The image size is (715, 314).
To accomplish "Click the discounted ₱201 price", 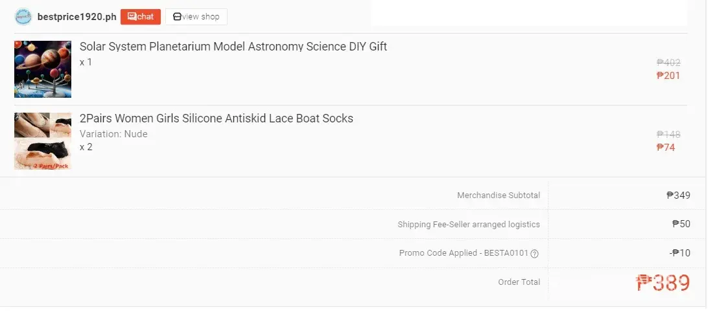I will point(668,76).
